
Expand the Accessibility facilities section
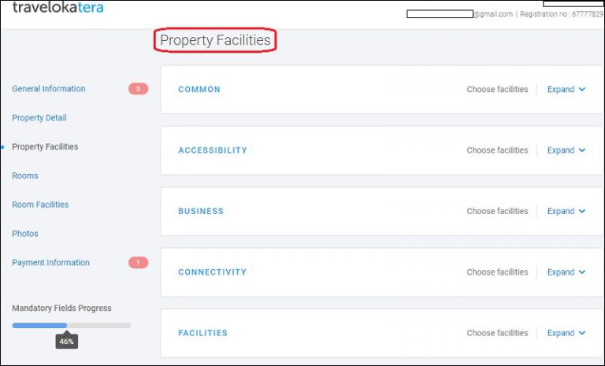coord(566,150)
